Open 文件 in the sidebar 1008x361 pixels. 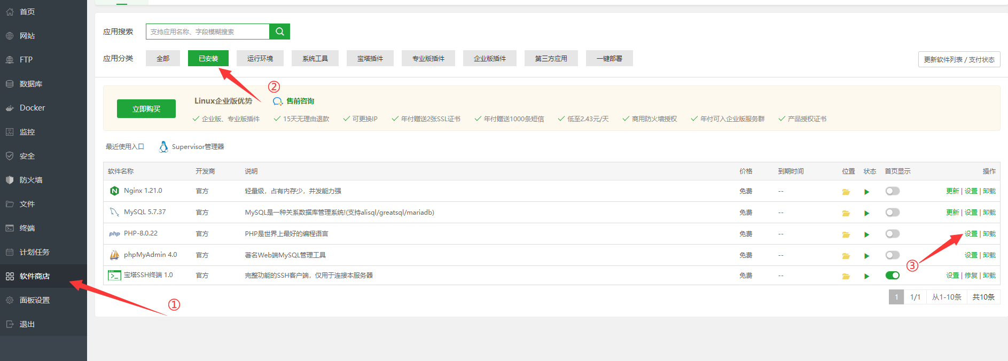[43, 204]
